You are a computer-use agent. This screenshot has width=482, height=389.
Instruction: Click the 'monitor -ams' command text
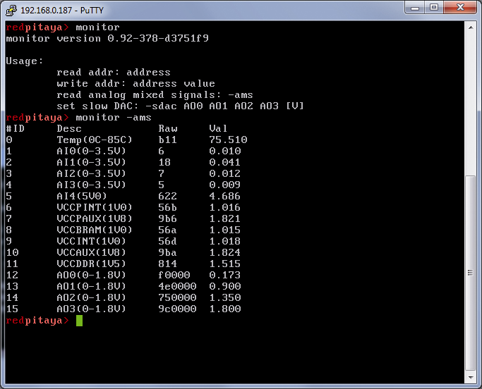pyautogui.click(x=114, y=118)
